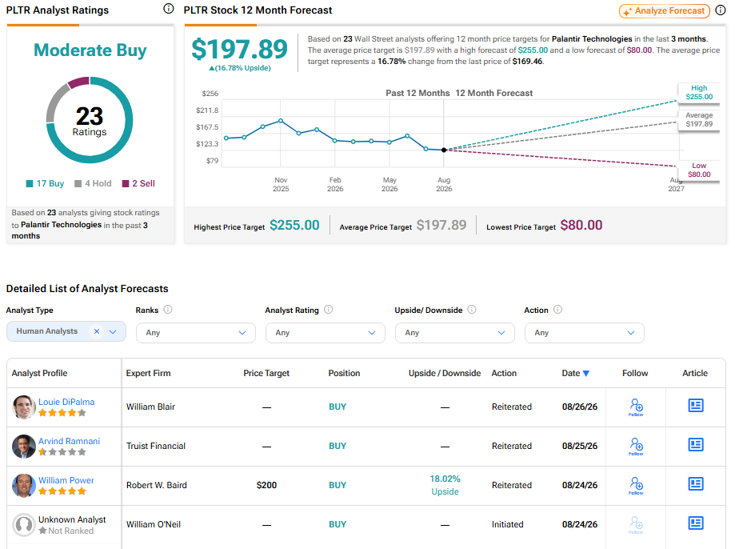The image size is (735, 549).
Task: Toggle the 2 Sell legend item
Action: pos(138,183)
